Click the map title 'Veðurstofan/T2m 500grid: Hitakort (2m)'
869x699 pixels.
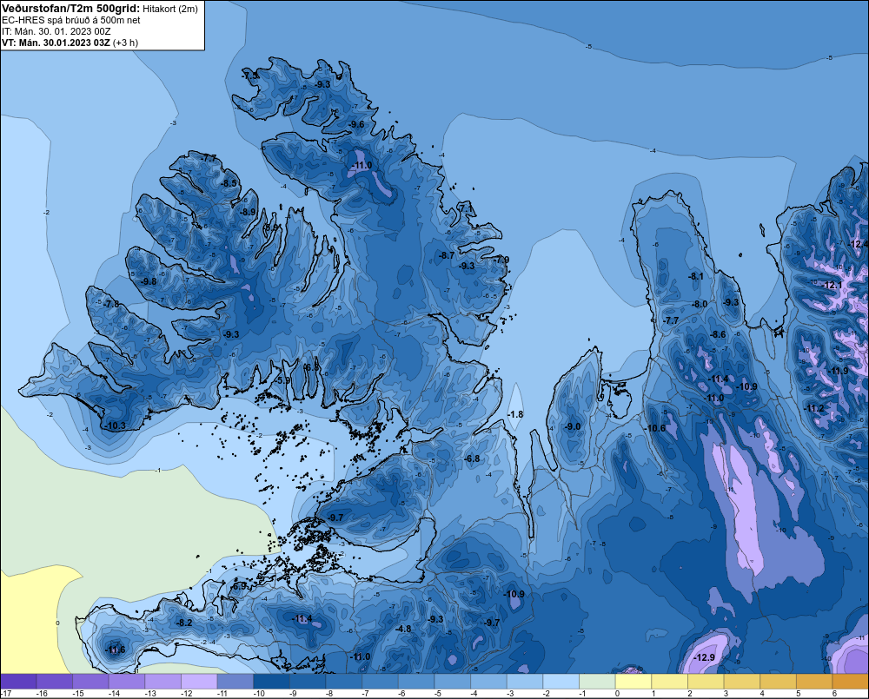click(100, 9)
